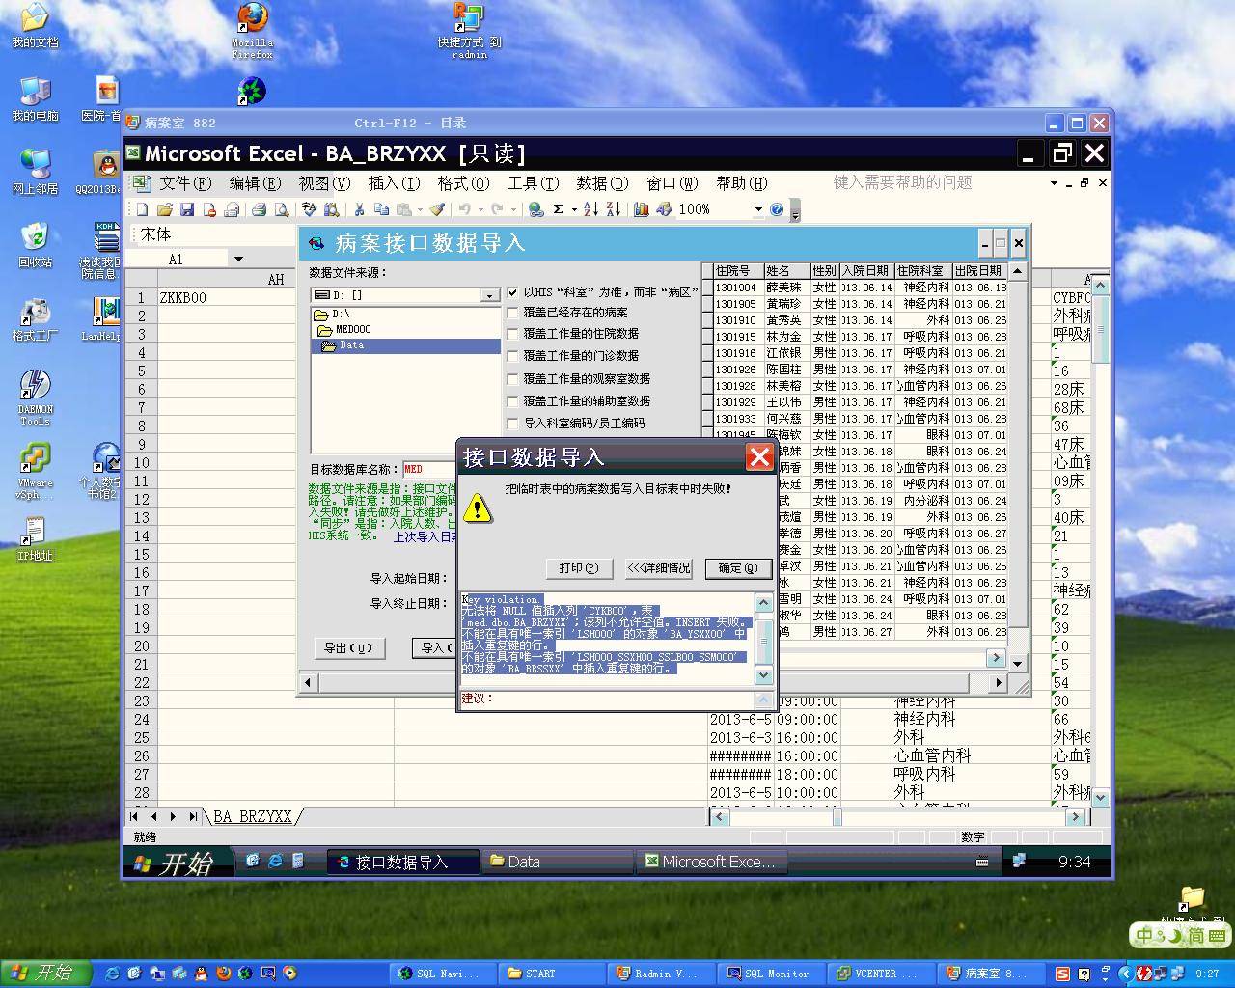Click the Print icon in Excel toolbar
Image resolution: width=1235 pixels, height=988 pixels.
(x=260, y=209)
